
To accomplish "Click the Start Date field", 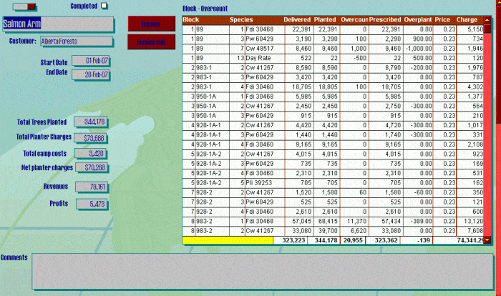I will [91, 62].
